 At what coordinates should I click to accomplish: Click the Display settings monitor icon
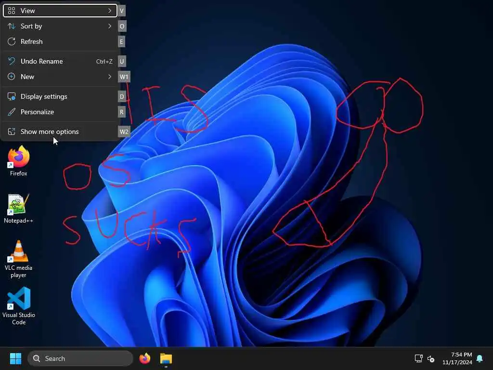click(12, 96)
